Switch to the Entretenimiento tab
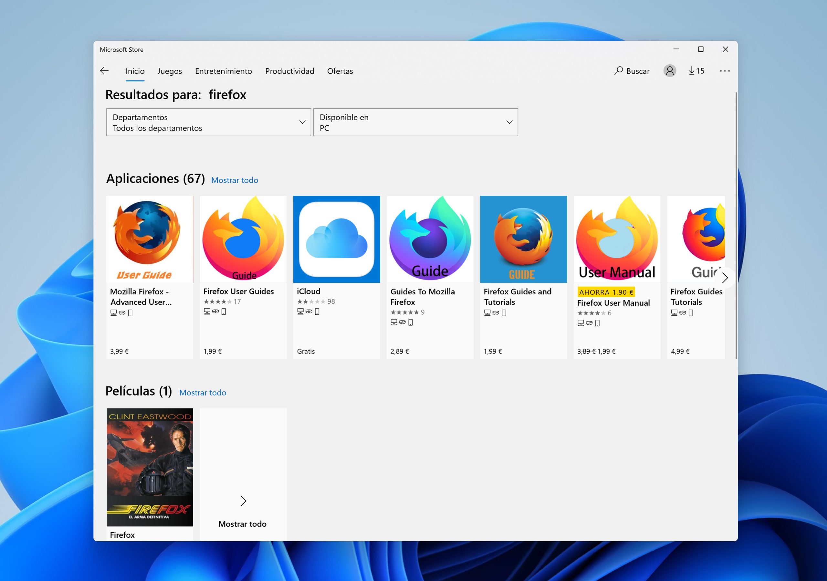 (x=223, y=71)
